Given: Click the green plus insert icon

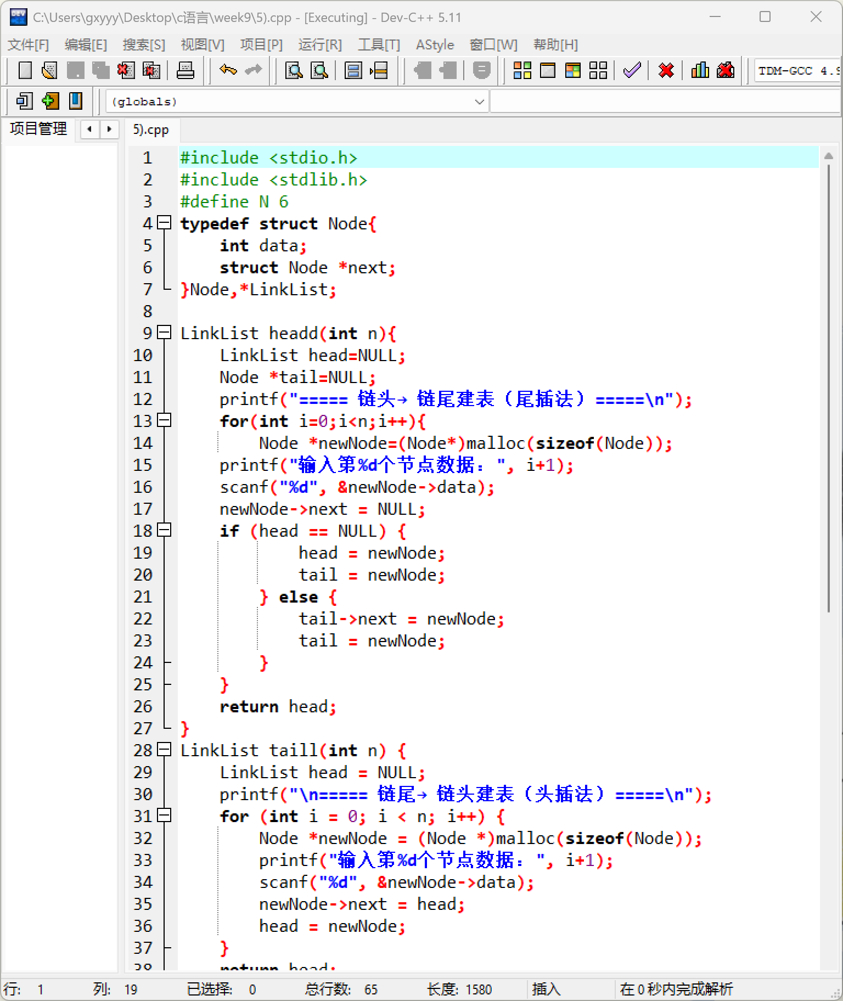Looking at the screenshot, I should (50, 101).
